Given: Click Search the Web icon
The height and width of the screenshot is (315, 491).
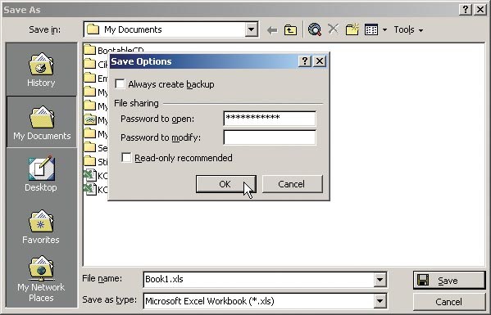Looking at the screenshot, I should pos(315,29).
